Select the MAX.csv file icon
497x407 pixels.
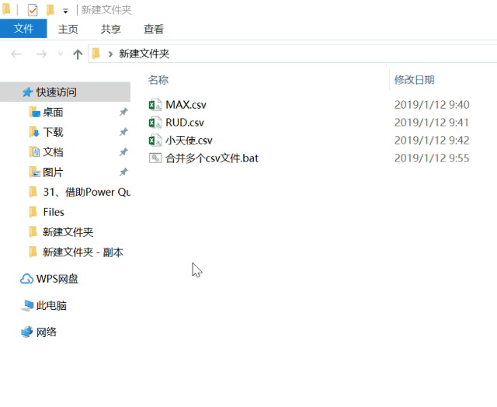pos(155,105)
